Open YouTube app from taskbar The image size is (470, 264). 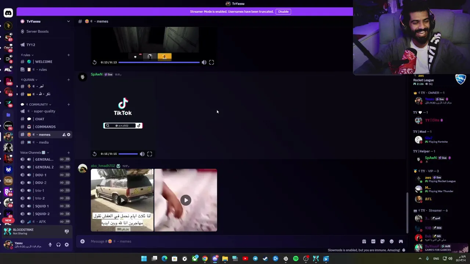pyautogui.click(x=245, y=259)
